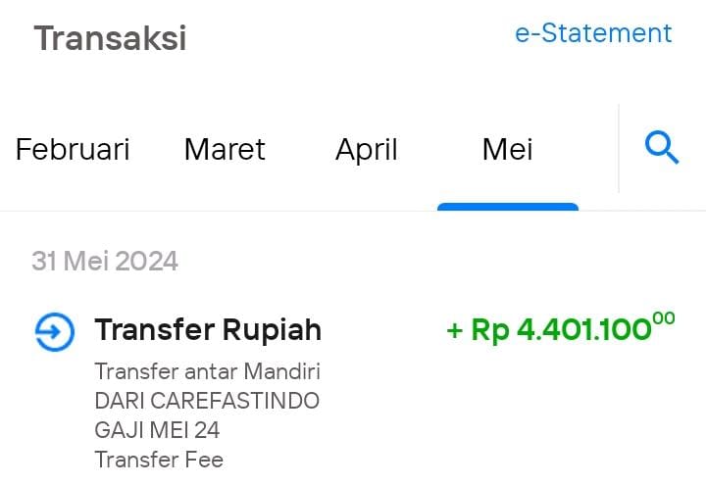Tap the GAJI MEI 24 remark
Image resolution: width=706 pixels, height=486 pixels.
157,430
